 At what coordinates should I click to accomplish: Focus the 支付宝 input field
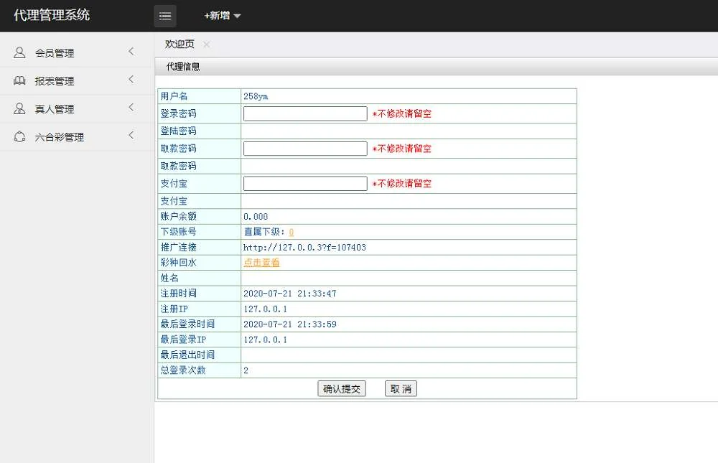pos(305,183)
